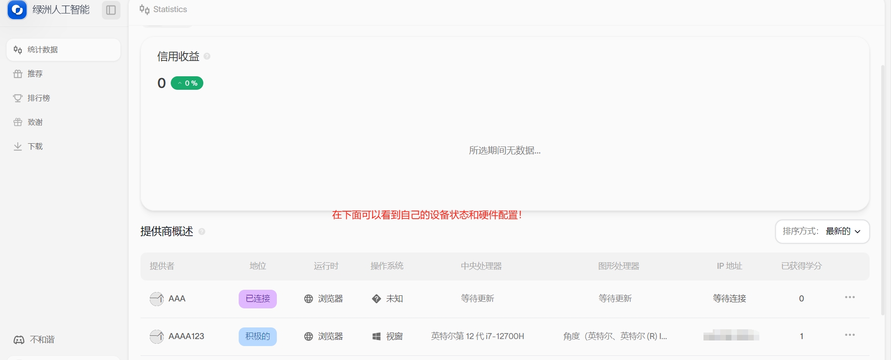The image size is (891, 360).
Task: Select the AAAA123 provider name
Action: coord(186,336)
